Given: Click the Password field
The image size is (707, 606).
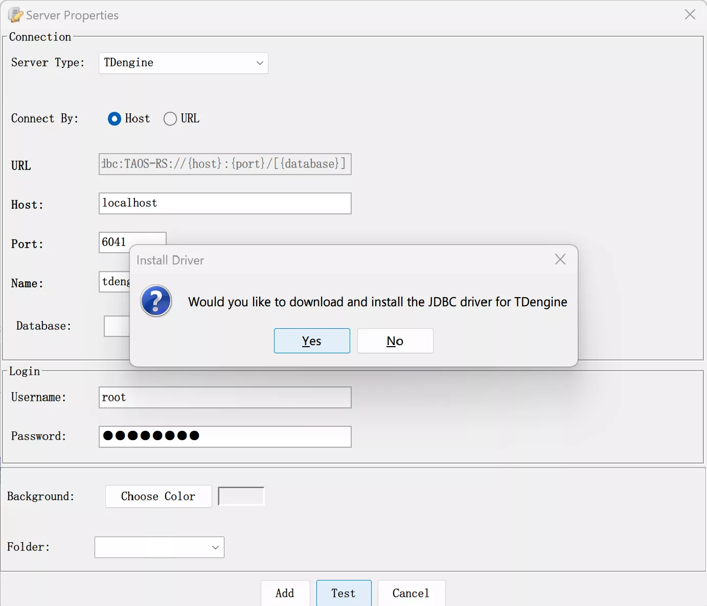Looking at the screenshot, I should tap(225, 437).
